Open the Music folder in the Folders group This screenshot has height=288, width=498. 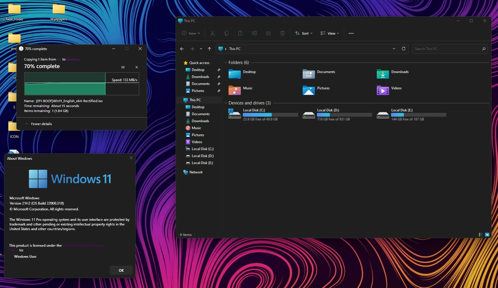(x=240, y=90)
